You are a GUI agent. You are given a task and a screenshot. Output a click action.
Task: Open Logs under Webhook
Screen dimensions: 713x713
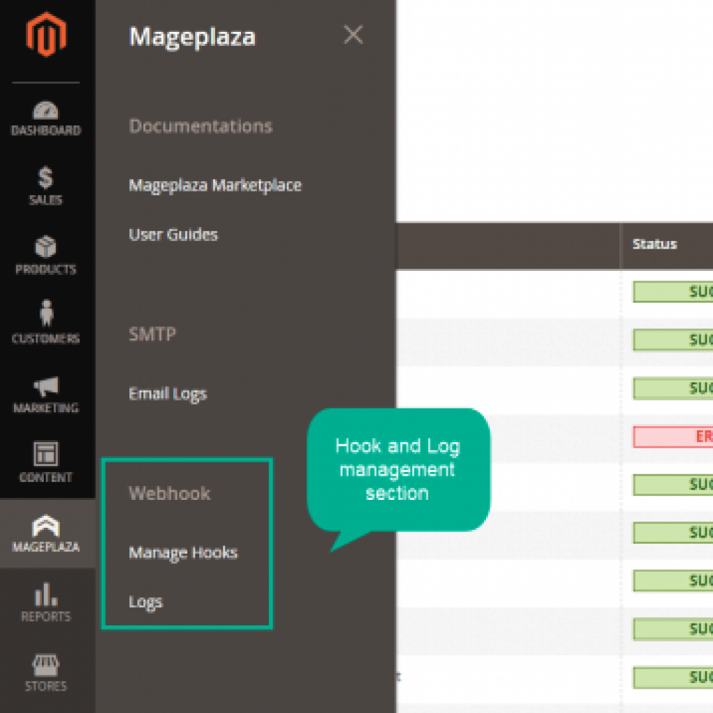pyautogui.click(x=146, y=602)
